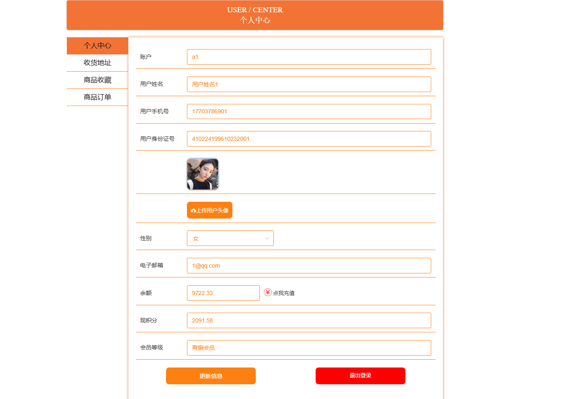The height and width of the screenshot is (399, 587).
Task: Expand the 性别 gender dropdown
Action: [230, 238]
